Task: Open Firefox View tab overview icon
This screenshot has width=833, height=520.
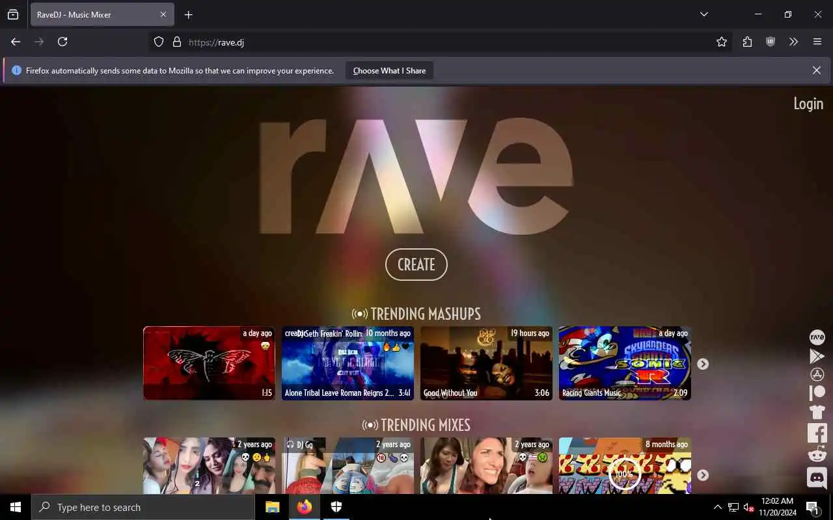Action: point(13,14)
